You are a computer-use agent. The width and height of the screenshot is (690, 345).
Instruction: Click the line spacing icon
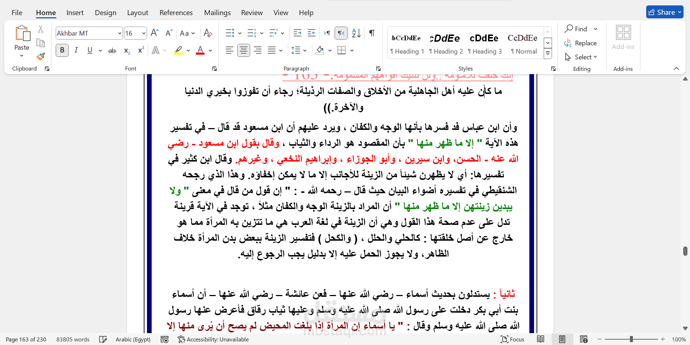[296, 50]
